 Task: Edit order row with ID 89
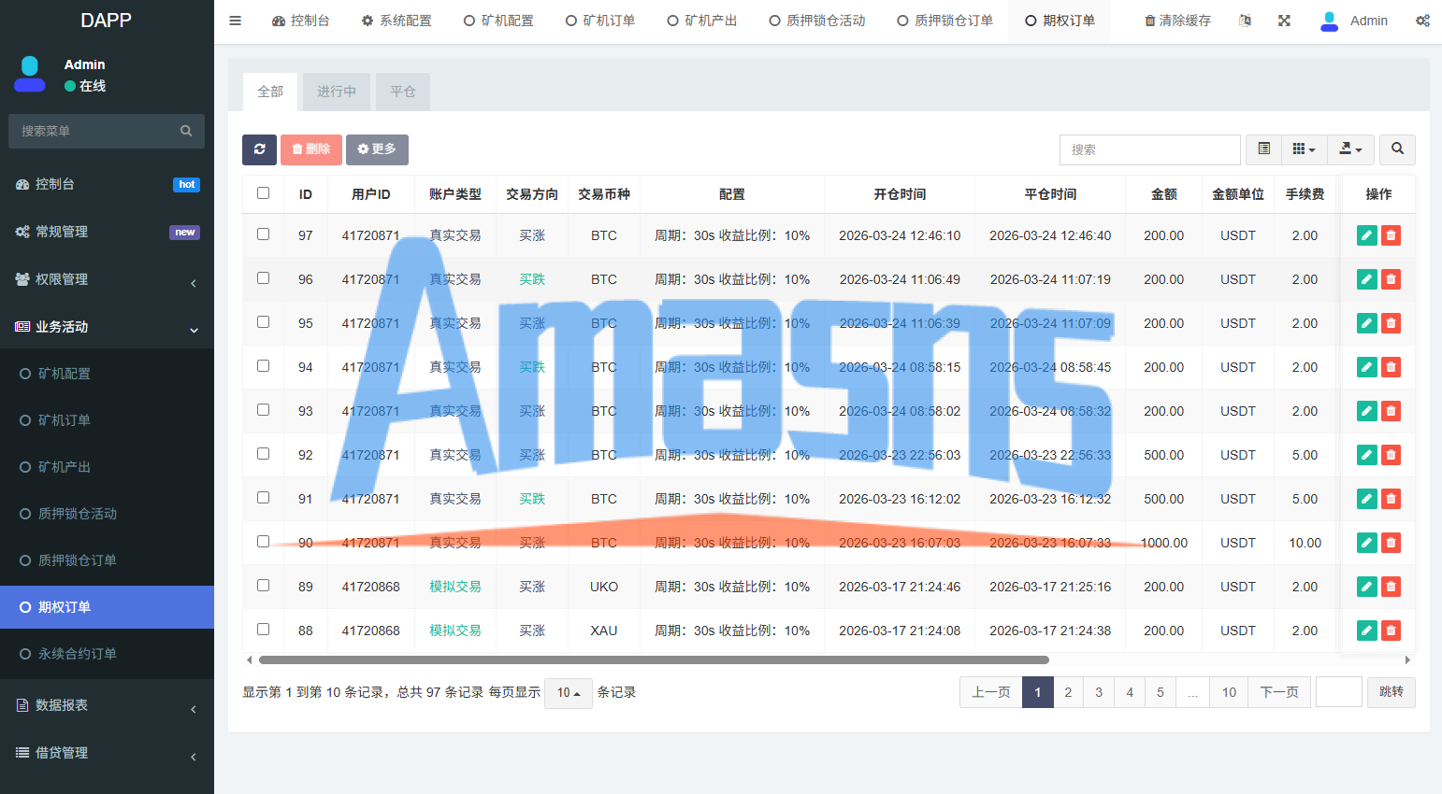1367,587
